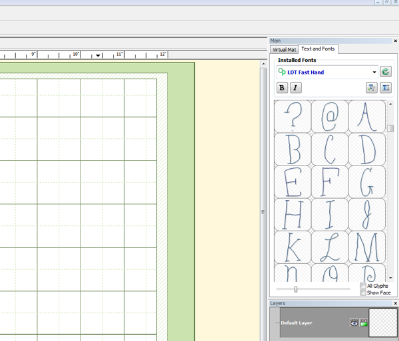Toggle the lock on Default Layer
399x341 pixels.
364,323
